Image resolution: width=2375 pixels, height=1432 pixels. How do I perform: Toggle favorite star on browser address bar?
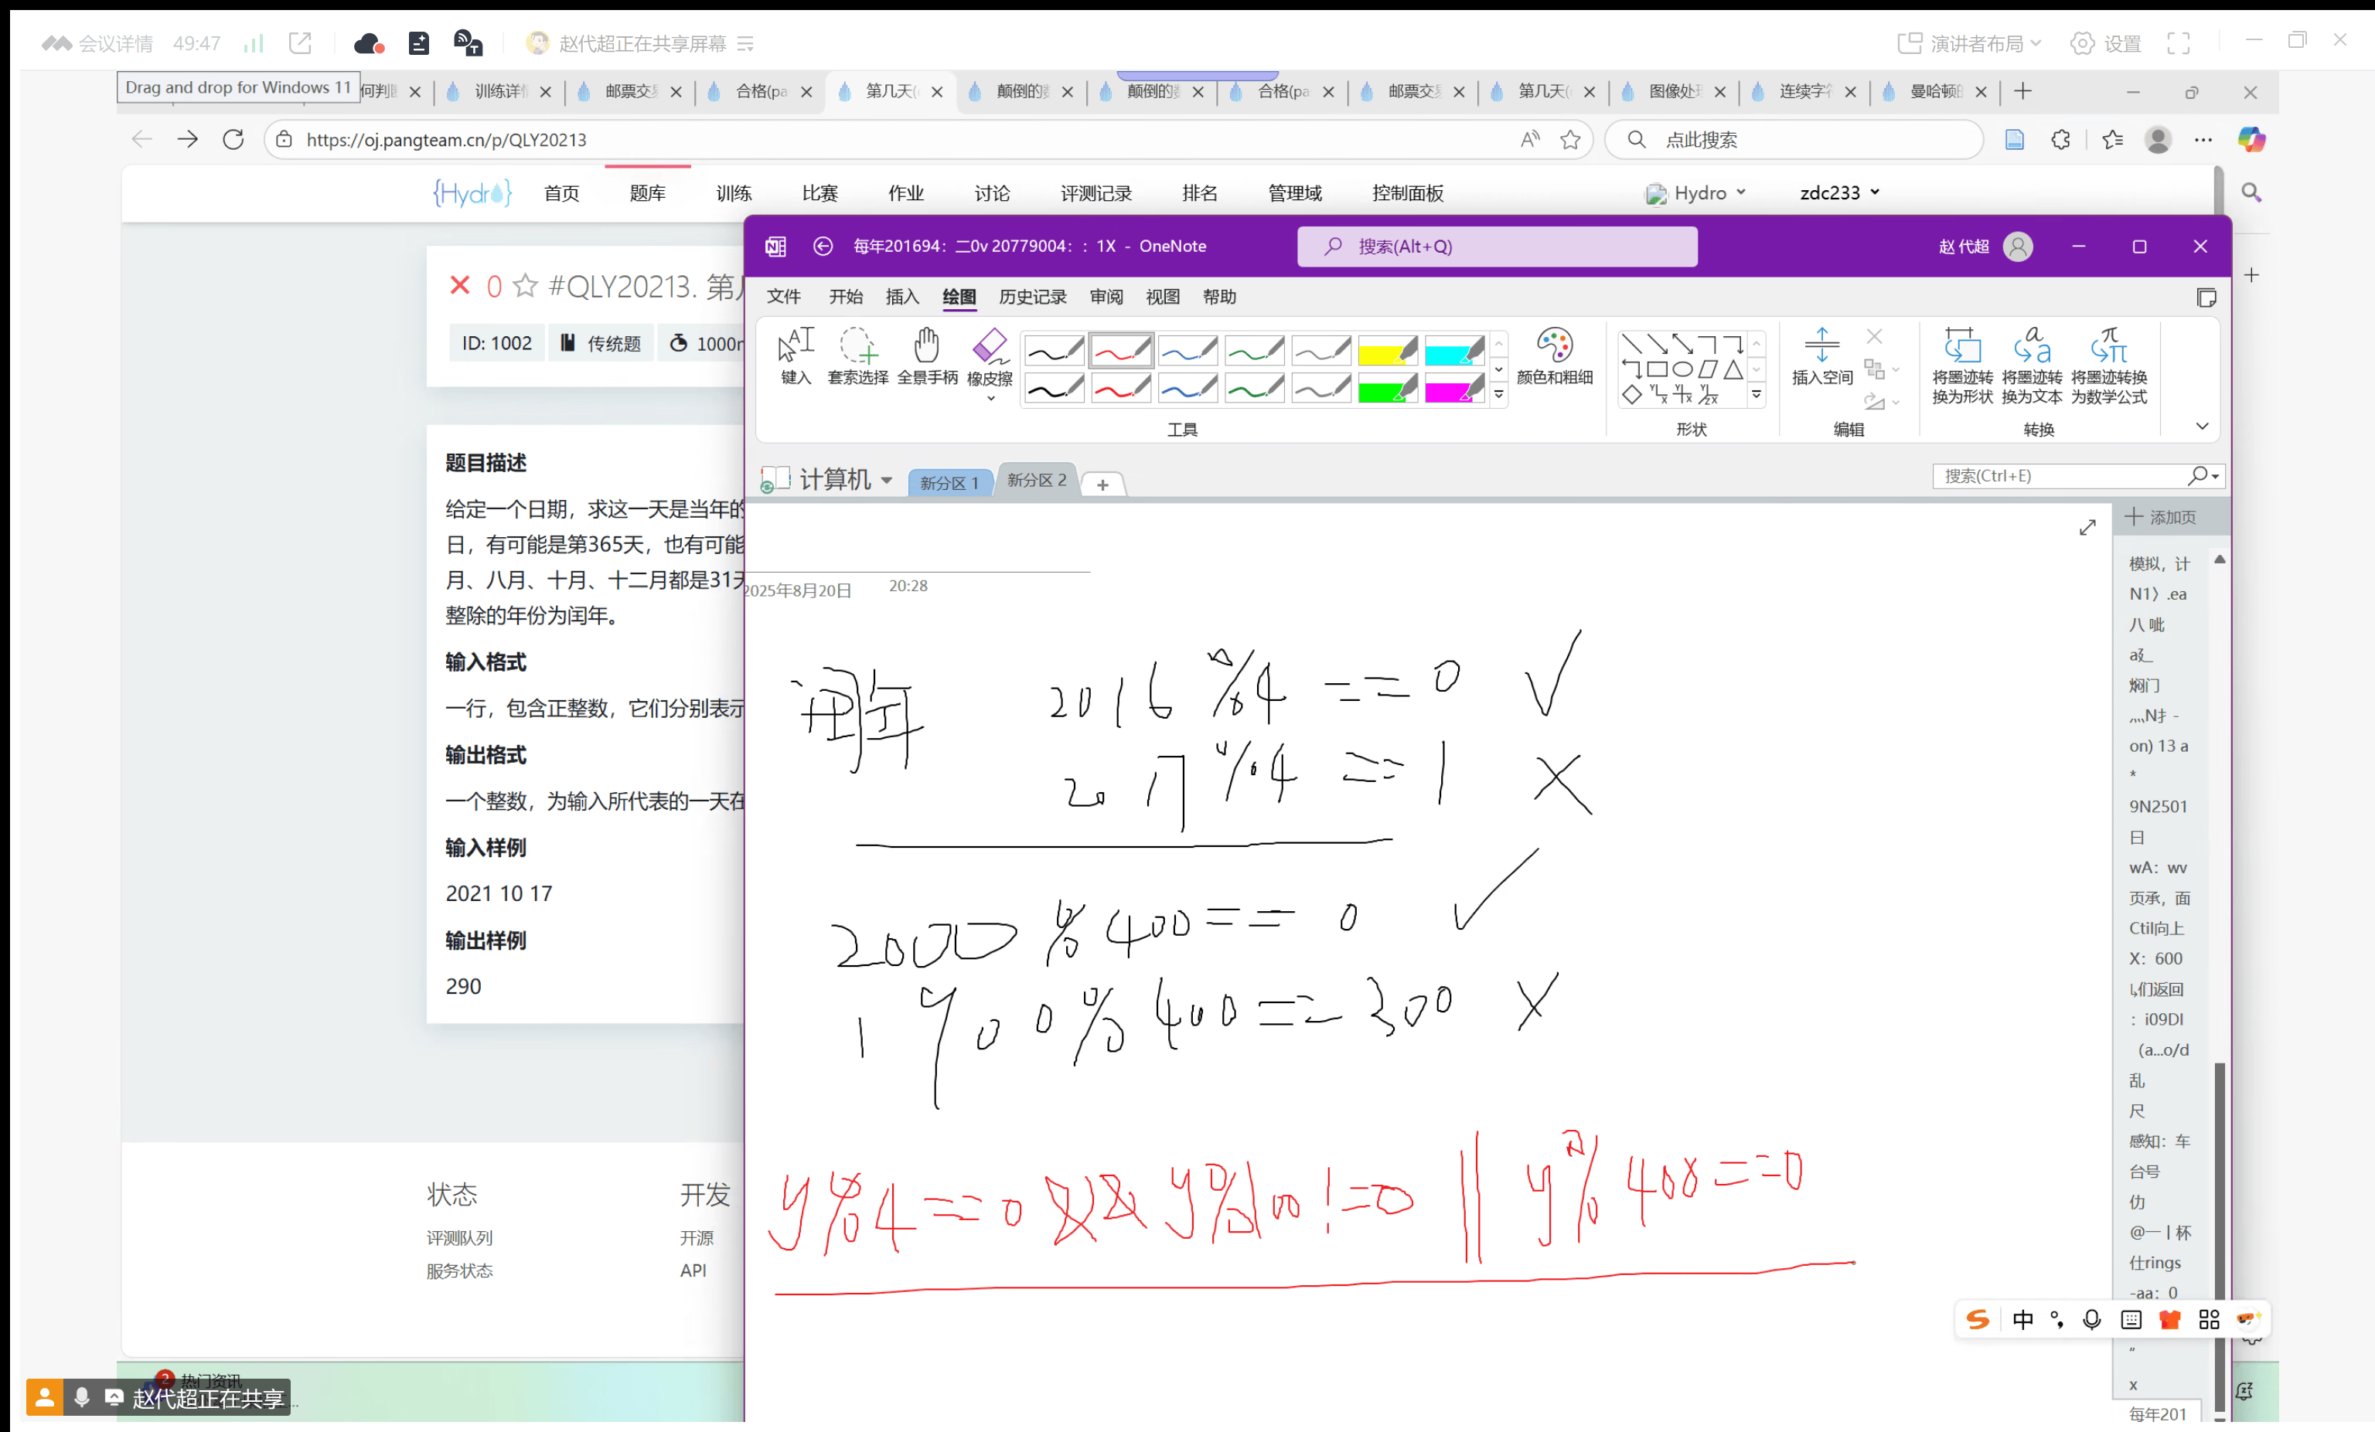[x=1570, y=140]
